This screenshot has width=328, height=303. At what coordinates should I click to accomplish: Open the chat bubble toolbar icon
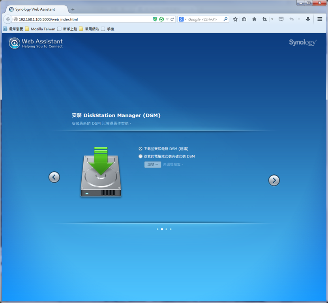tap(281, 19)
